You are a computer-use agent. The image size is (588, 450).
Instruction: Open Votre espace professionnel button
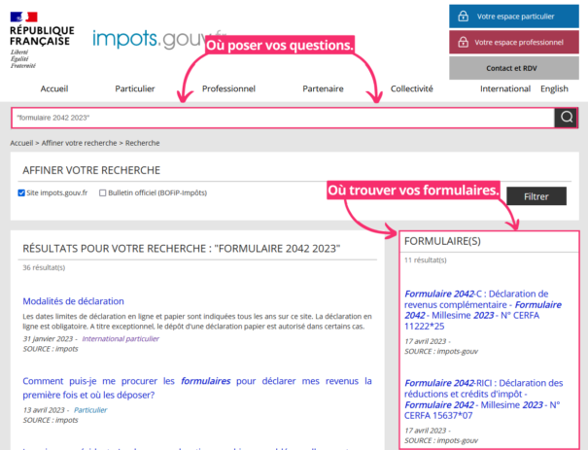(x=514, y=42)
